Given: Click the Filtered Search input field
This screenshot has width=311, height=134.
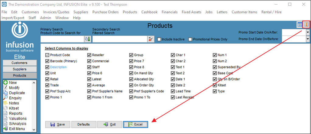Looking at the screenshot, I should click(x=120, y=39).
